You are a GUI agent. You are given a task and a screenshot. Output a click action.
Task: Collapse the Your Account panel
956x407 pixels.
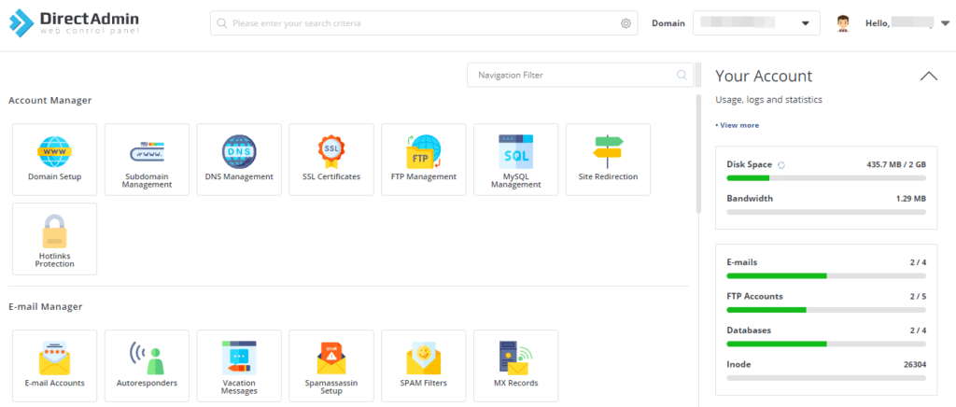pos(928,77)
